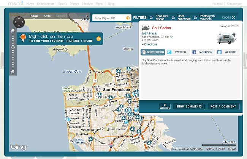Open Money in MSN navigation

[74, 4]
